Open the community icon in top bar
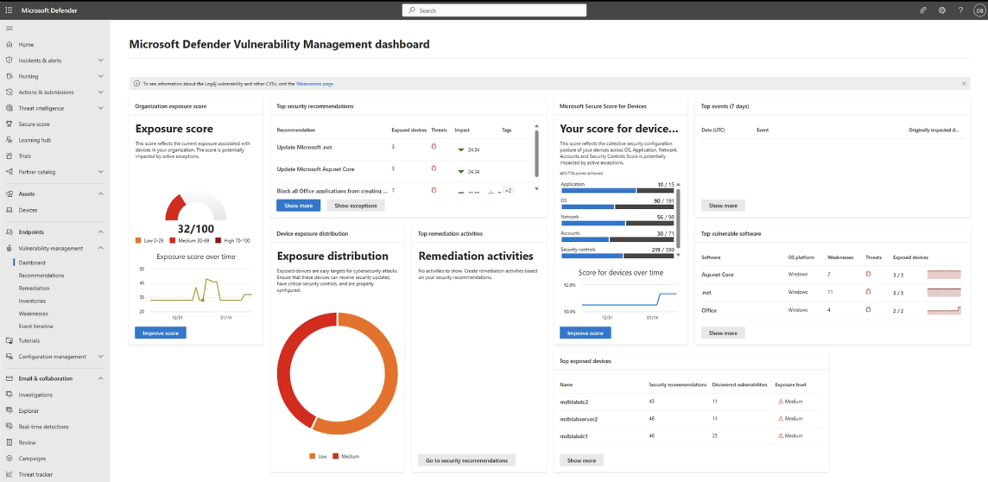Viewport: 988px width, 482px height. point(923,10)
